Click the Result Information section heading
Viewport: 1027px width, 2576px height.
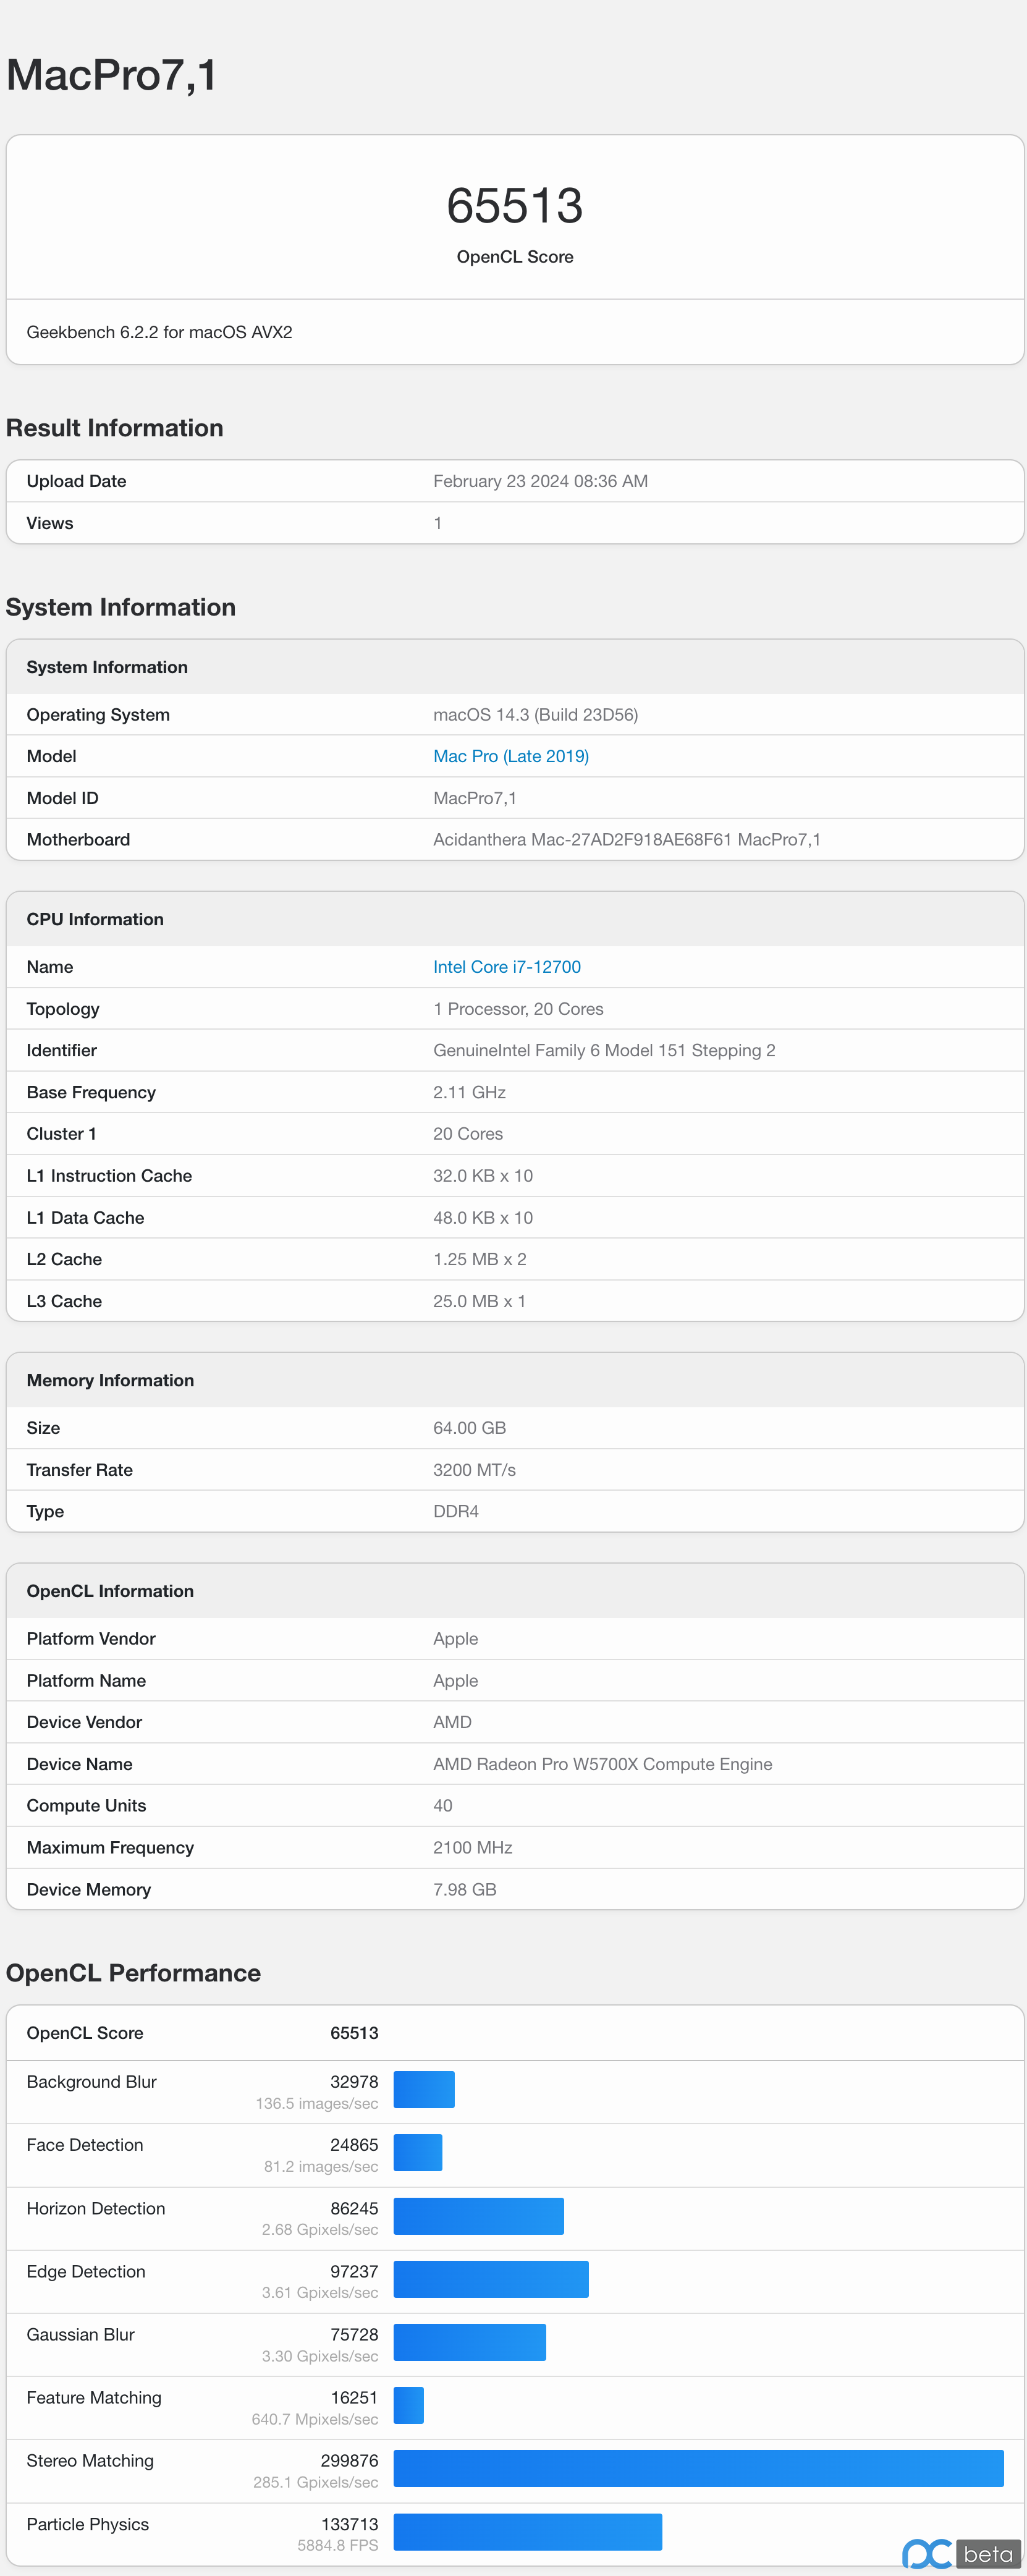point(115,428)
